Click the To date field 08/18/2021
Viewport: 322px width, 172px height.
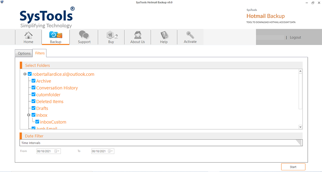pyautogui.click(x=103, y=151)
